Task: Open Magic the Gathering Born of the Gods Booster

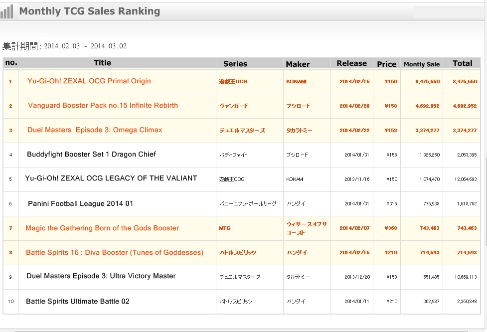Action: click(x=102, y=228)
